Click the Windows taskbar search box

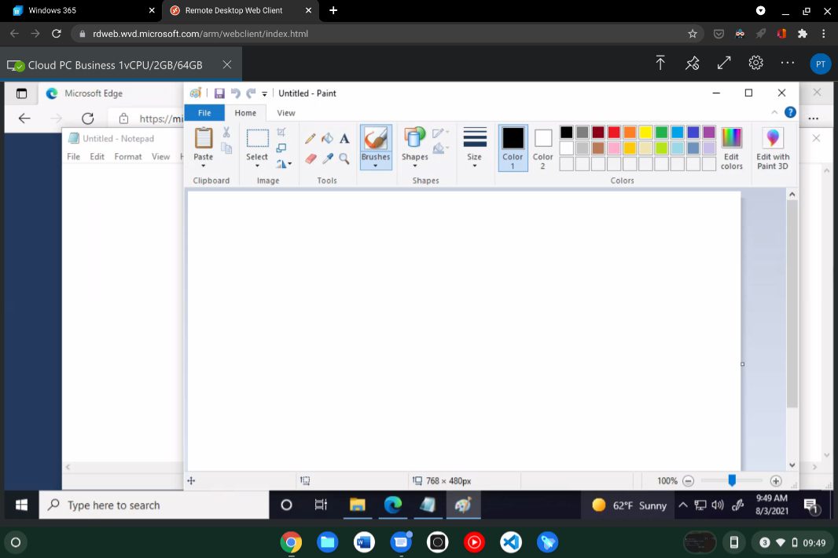point(153,505)
